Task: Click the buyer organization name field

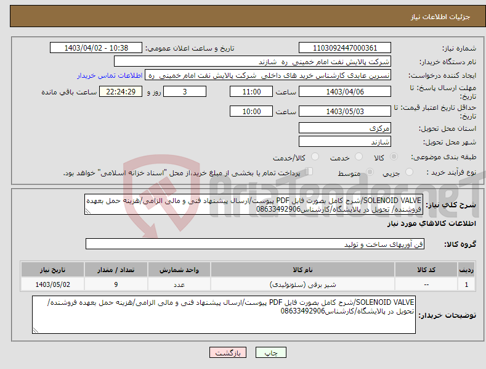Action: pyautogui.click(x=253, y=62)
